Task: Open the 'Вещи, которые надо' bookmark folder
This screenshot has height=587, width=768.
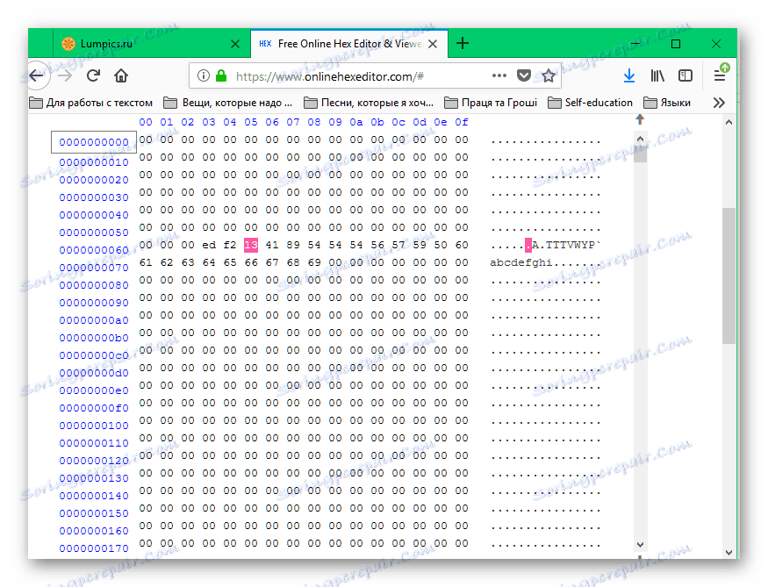Action: click(227, 103)
